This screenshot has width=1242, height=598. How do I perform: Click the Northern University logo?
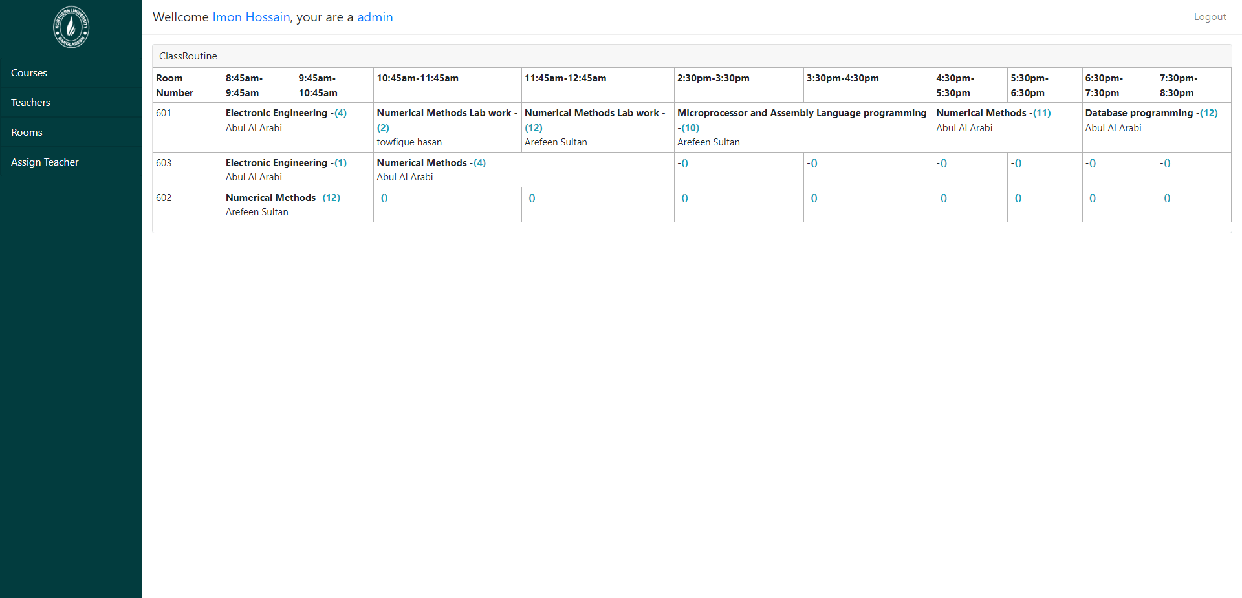coord(71,27)
